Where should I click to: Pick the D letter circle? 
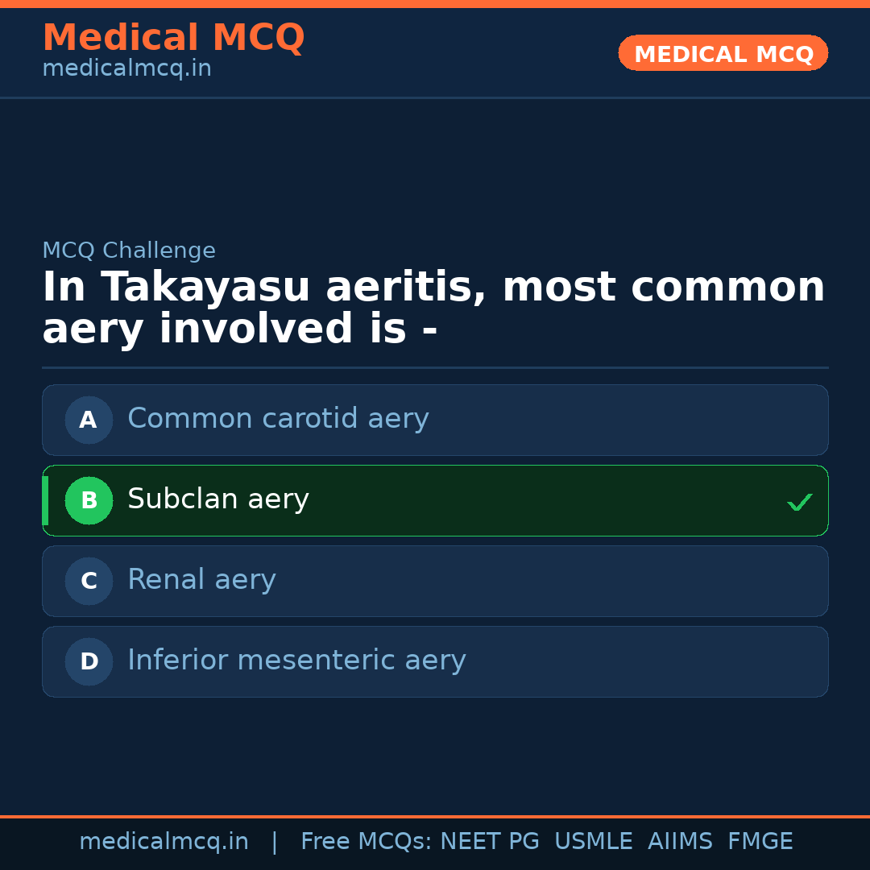coord(89,661)
